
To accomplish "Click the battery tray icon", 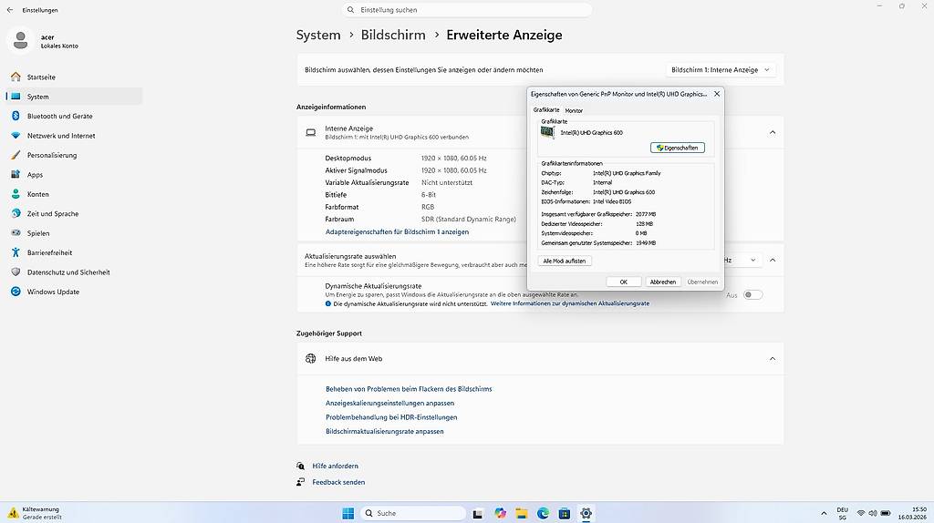I will (x=886, y=513).
